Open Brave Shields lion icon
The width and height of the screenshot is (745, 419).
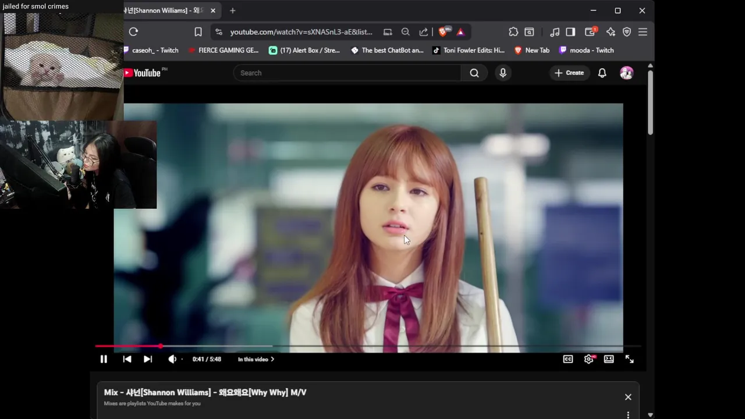[444, 32]
